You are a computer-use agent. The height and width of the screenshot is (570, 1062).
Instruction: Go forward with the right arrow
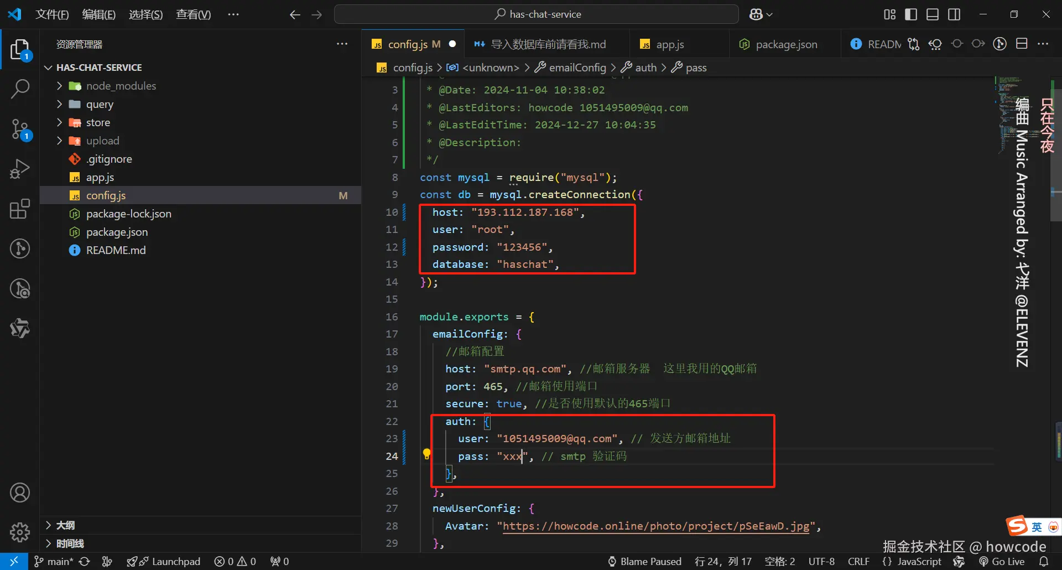pos(317,15)
